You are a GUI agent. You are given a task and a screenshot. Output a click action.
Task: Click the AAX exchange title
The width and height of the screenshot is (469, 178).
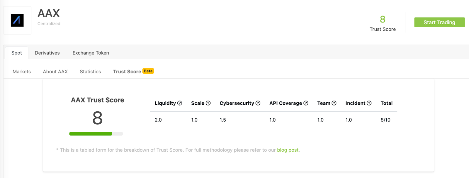49,13
